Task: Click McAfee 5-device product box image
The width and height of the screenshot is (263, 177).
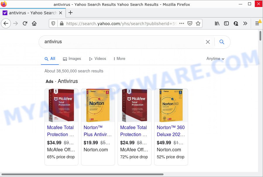Action: (x=61, y=105)
